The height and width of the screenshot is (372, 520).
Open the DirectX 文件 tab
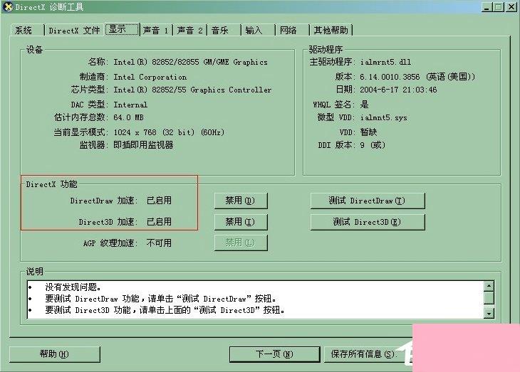click(x=74, y=30)
